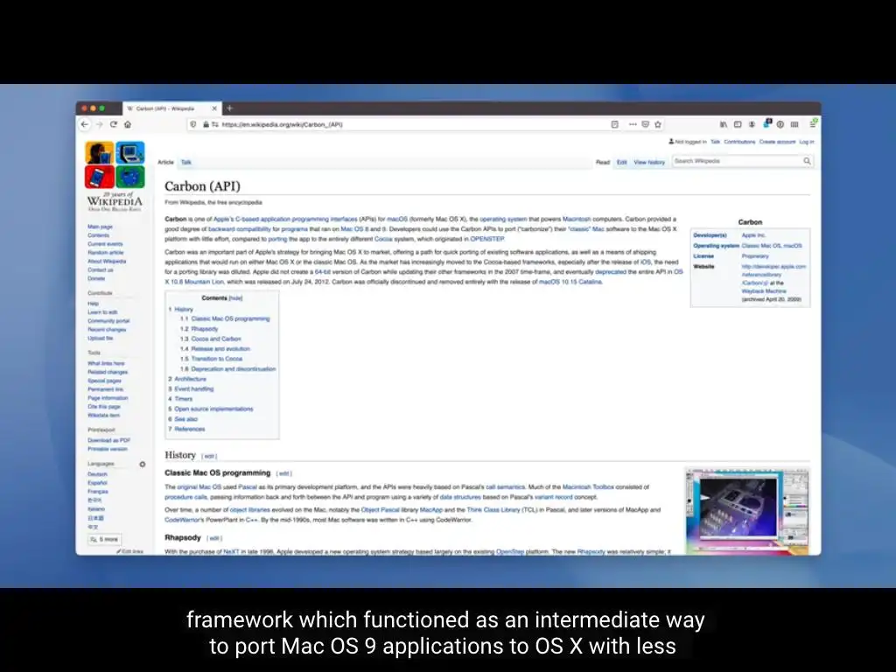Click the Create account link
896x672 pixels.
777,142
